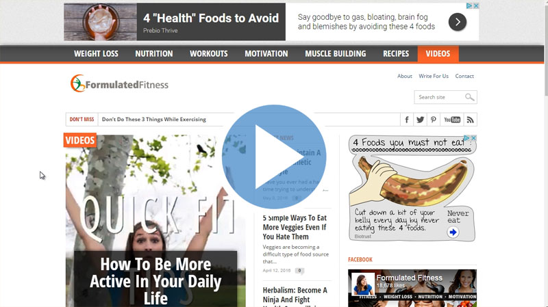548x307 pixels.
Task: Select the Videos navigation tab
Action: 438,54
